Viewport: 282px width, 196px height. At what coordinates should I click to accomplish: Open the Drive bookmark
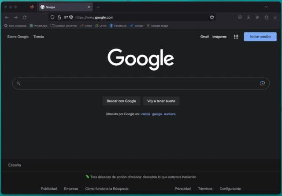(101, 26)
